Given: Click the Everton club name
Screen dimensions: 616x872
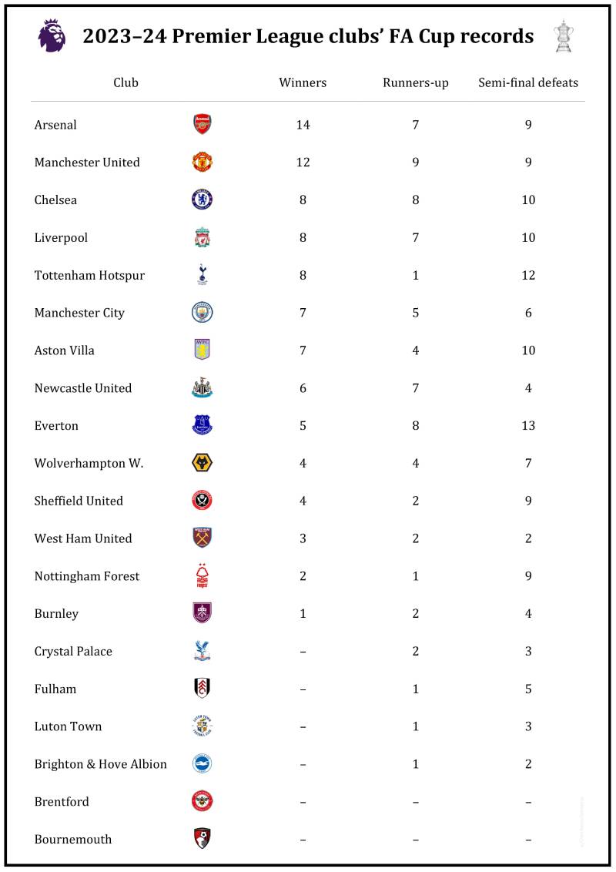Looking at the screenshot, I should (56, 426).
